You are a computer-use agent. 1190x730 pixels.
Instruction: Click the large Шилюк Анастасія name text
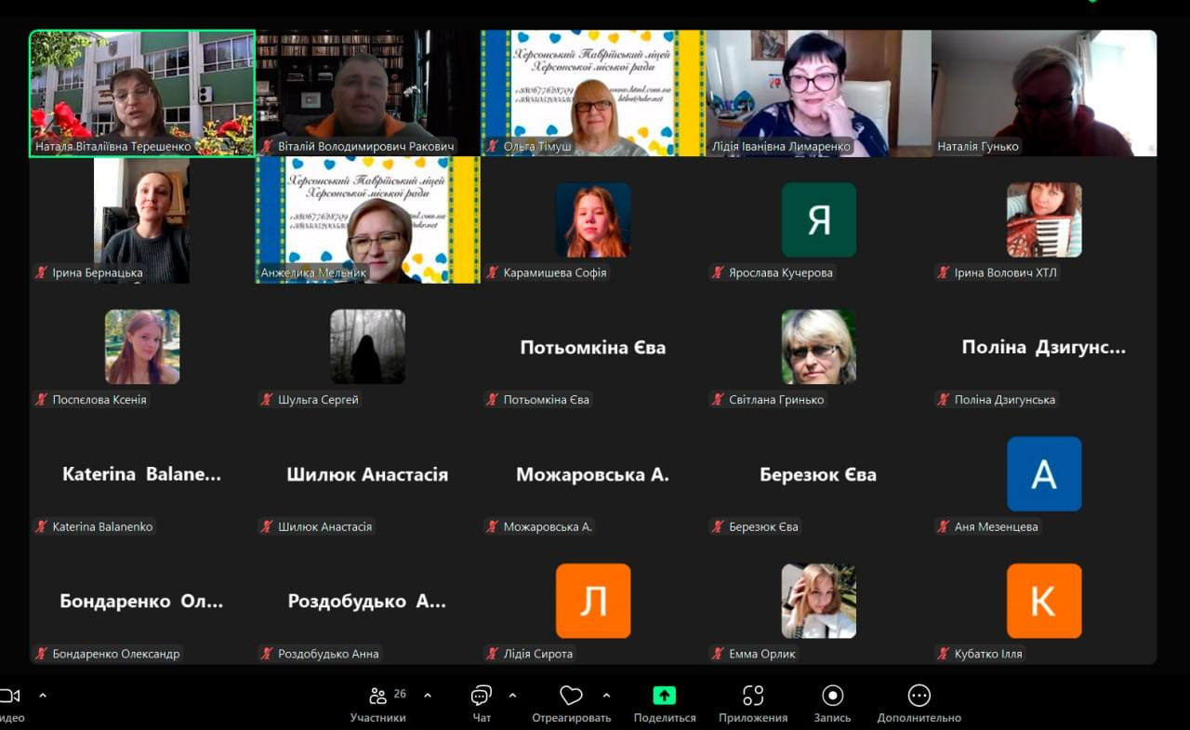367,474
